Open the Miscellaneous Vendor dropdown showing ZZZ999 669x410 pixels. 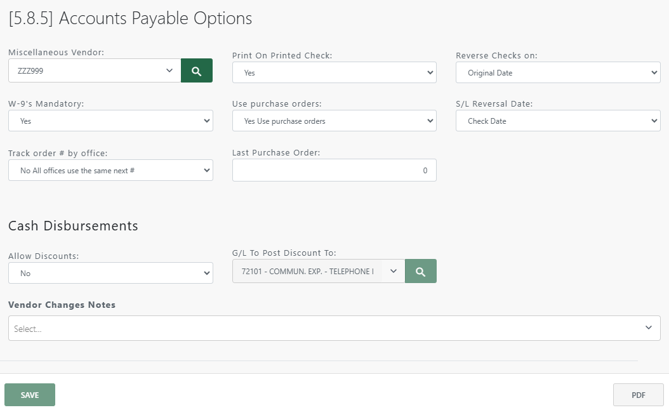click(x=94, y=70)
